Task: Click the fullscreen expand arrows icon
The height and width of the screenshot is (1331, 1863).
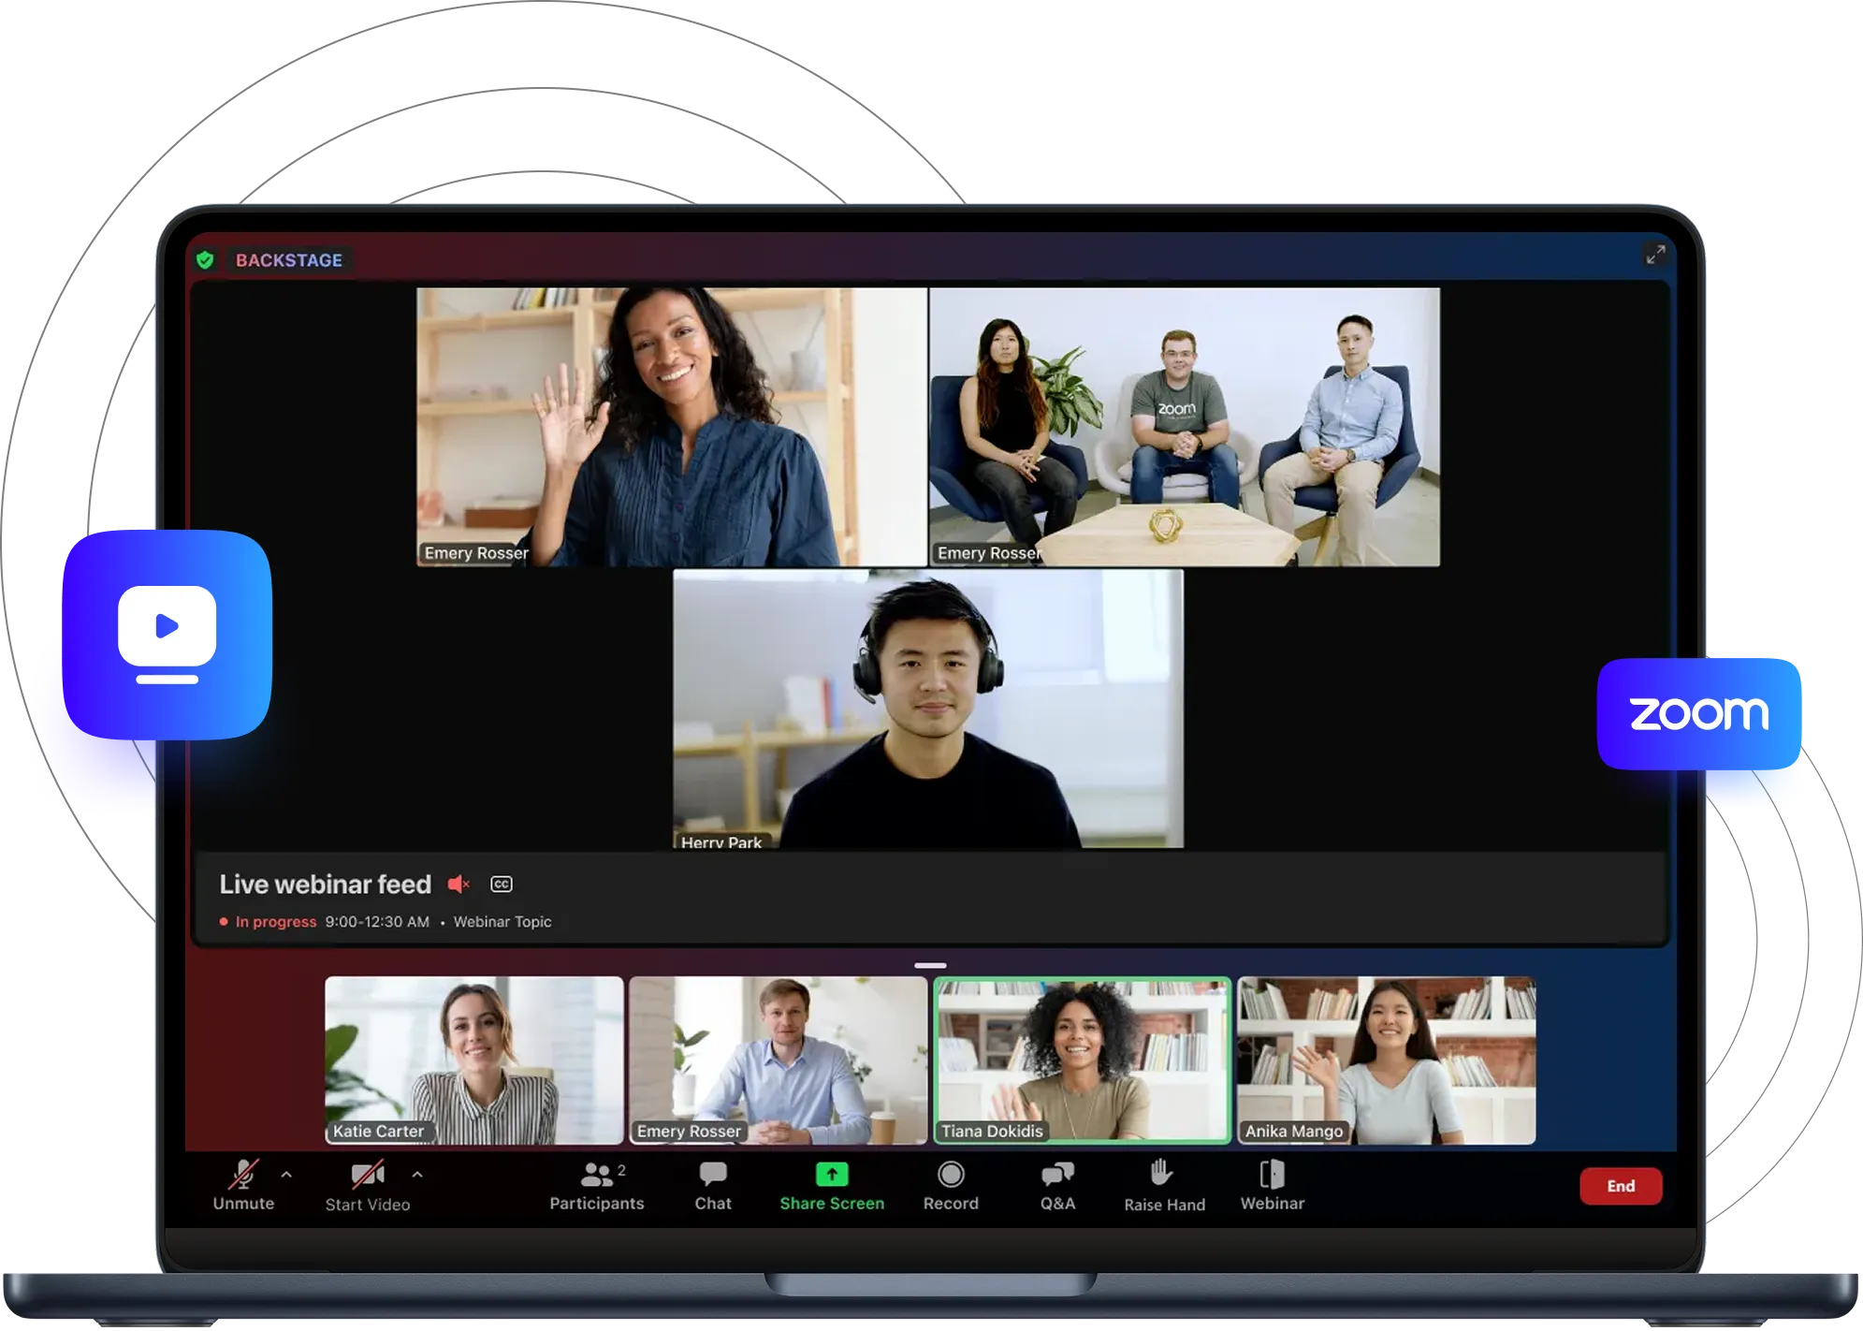Action: tap(1655, 255)
